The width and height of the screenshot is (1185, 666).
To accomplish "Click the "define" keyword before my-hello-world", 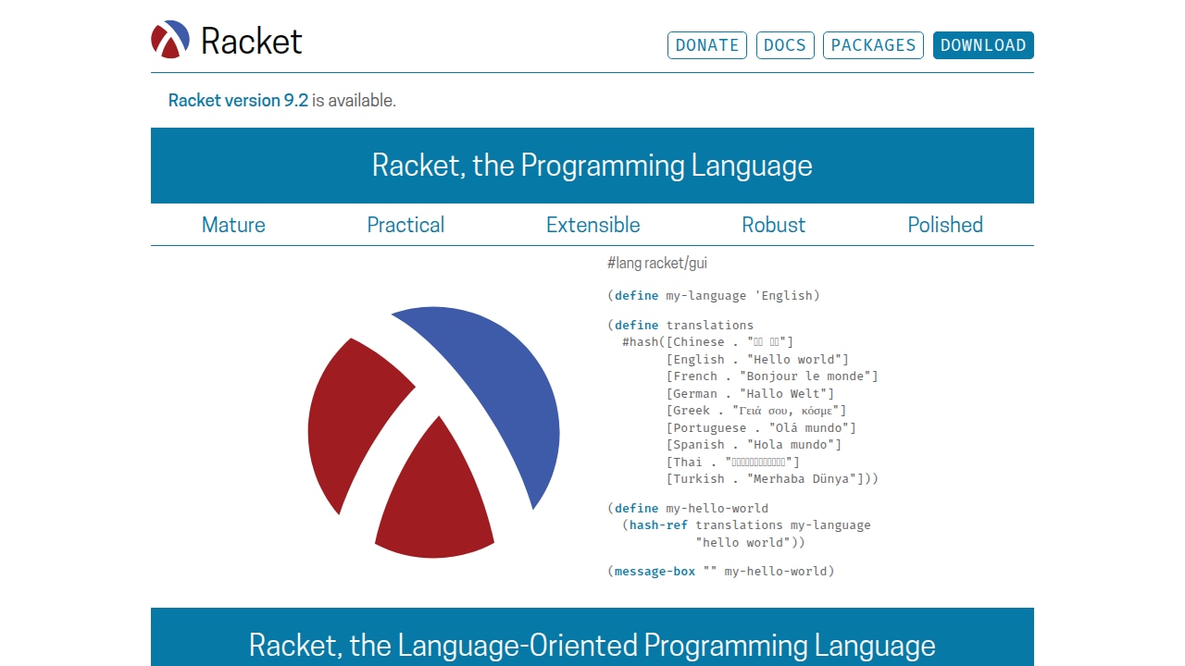I will pos(637,509).
